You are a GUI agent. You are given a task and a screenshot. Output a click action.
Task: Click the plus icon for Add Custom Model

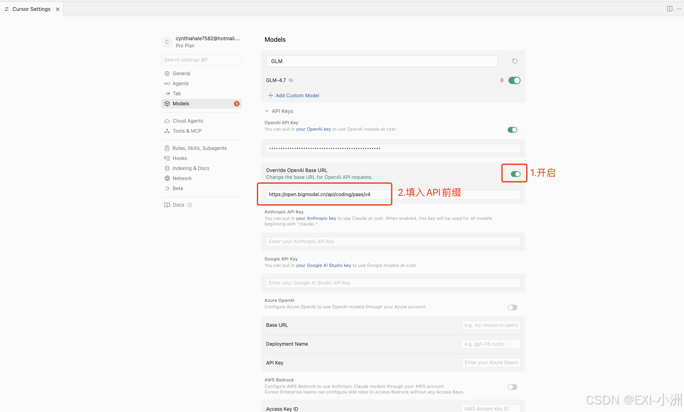[271, 96]
